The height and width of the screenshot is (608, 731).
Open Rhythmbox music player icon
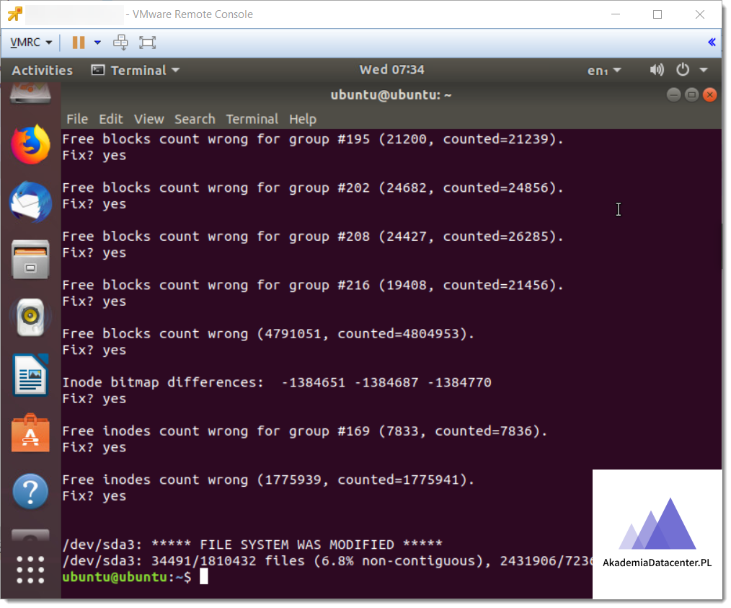click(x=30, y=317)
